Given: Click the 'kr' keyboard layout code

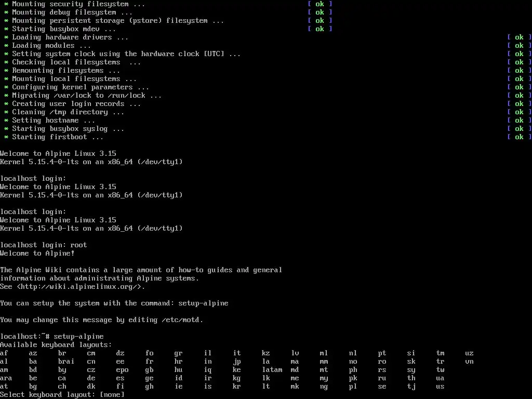Looking at the screenshot, I should [x=237, y=387].
